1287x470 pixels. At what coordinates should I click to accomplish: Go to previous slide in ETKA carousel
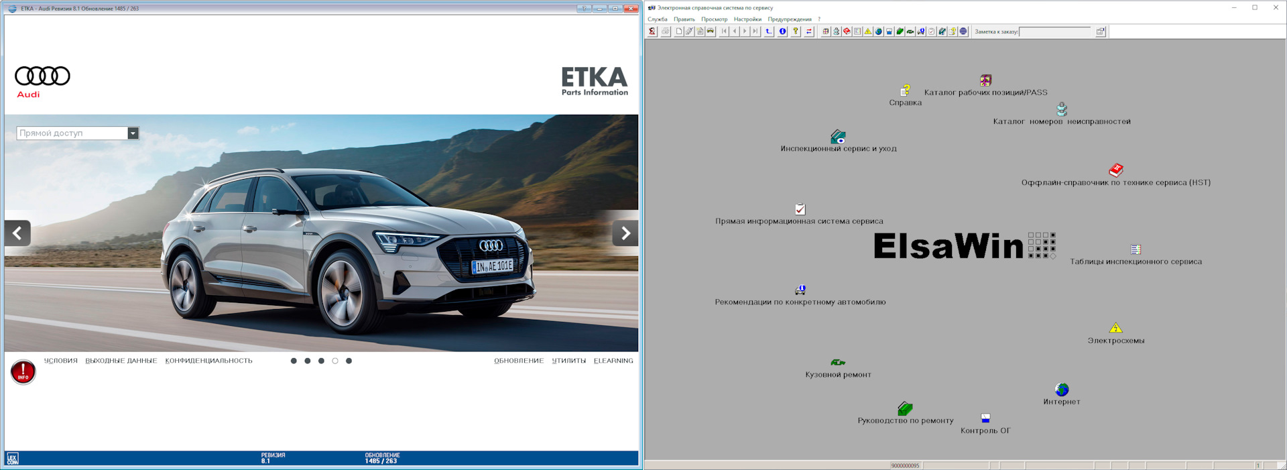coord(17,233)
